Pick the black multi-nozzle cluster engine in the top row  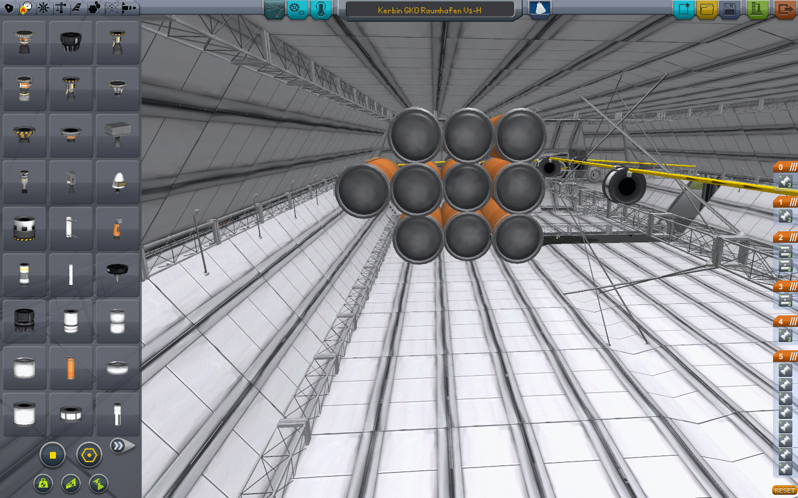(x=71, y=43)
